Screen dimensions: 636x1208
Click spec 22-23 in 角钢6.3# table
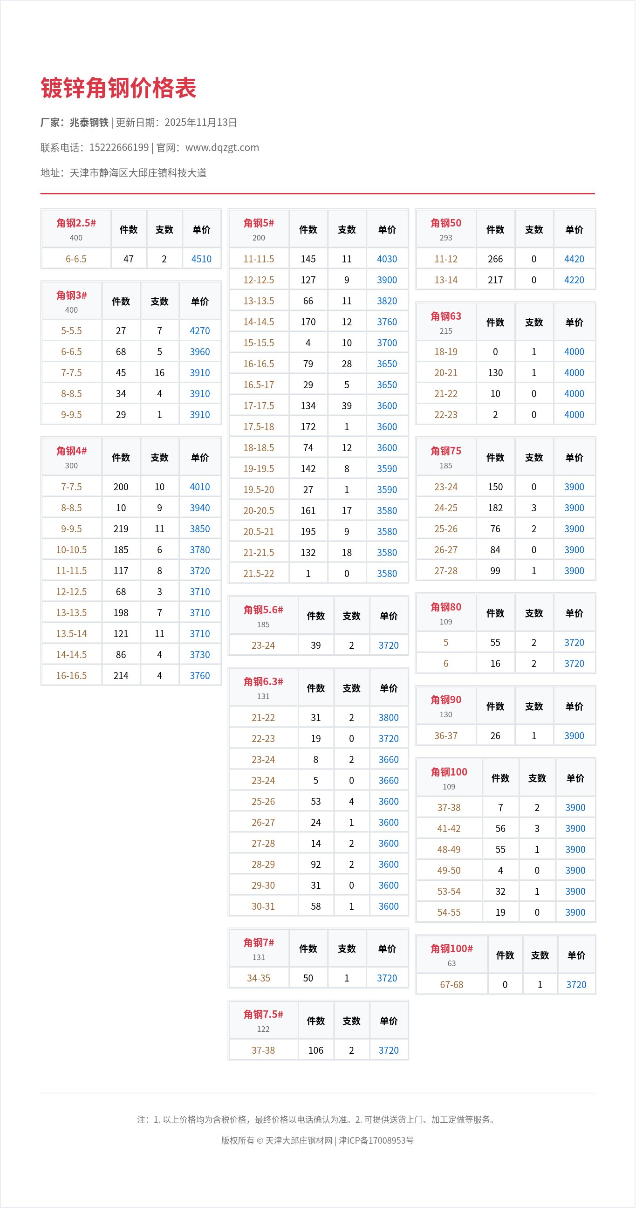tap(263, 739)
